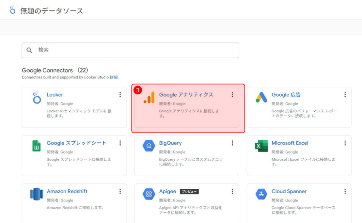Click the BigQuery hexagon icon
Screen dimensions: 362x223
[x=149, y=146]
